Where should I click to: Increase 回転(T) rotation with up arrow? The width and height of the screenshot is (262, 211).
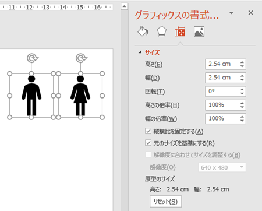tap(242, 89)
